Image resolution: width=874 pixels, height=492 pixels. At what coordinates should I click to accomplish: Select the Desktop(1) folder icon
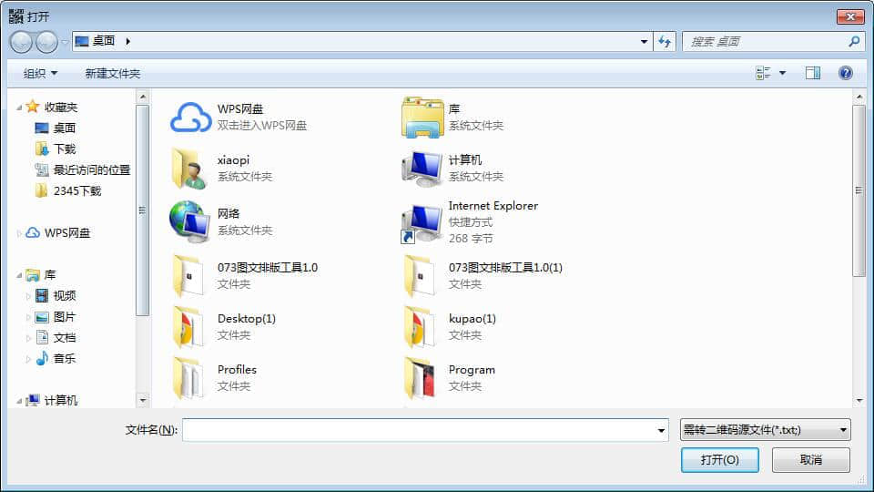tap(188, 327)
